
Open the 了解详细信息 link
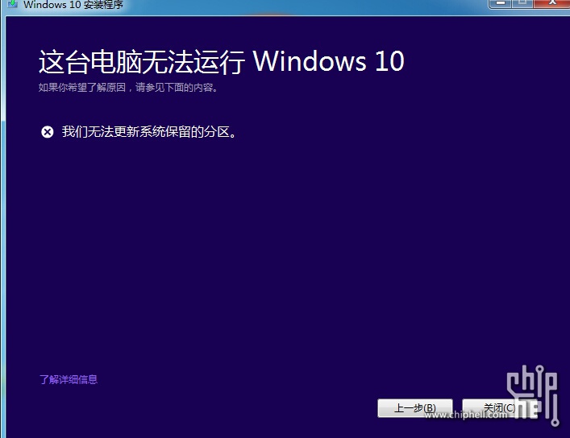pyautogui.click(x=69, y=379)
